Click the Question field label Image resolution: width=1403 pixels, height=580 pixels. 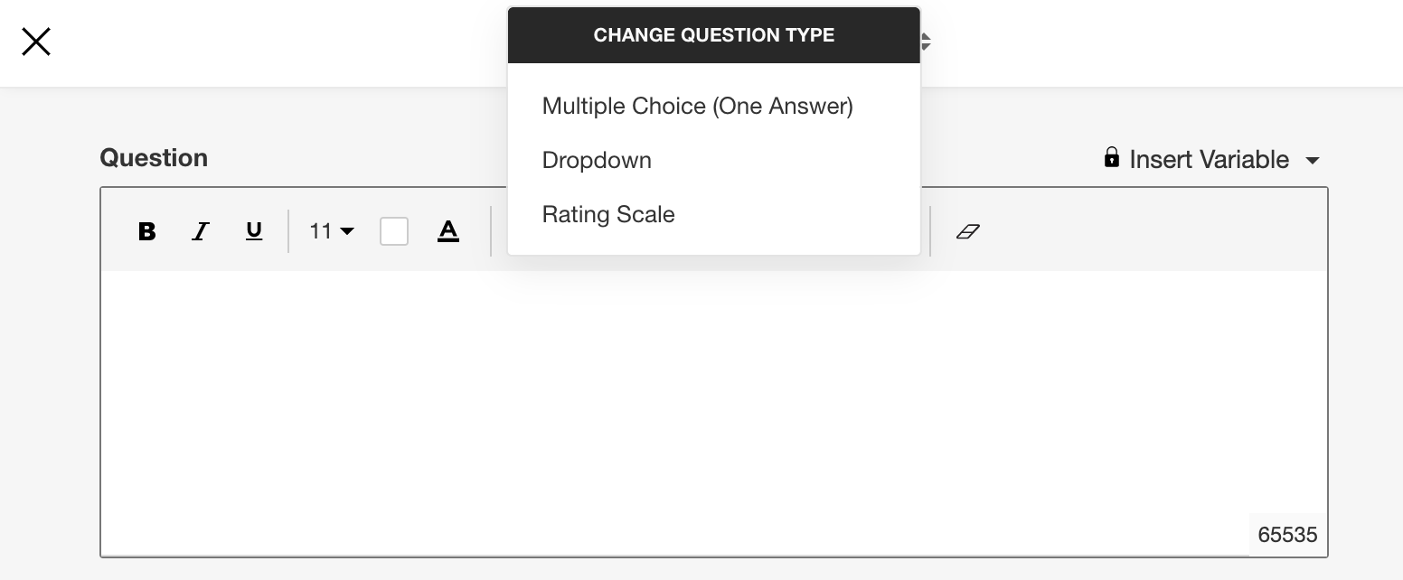coord(154,158)
